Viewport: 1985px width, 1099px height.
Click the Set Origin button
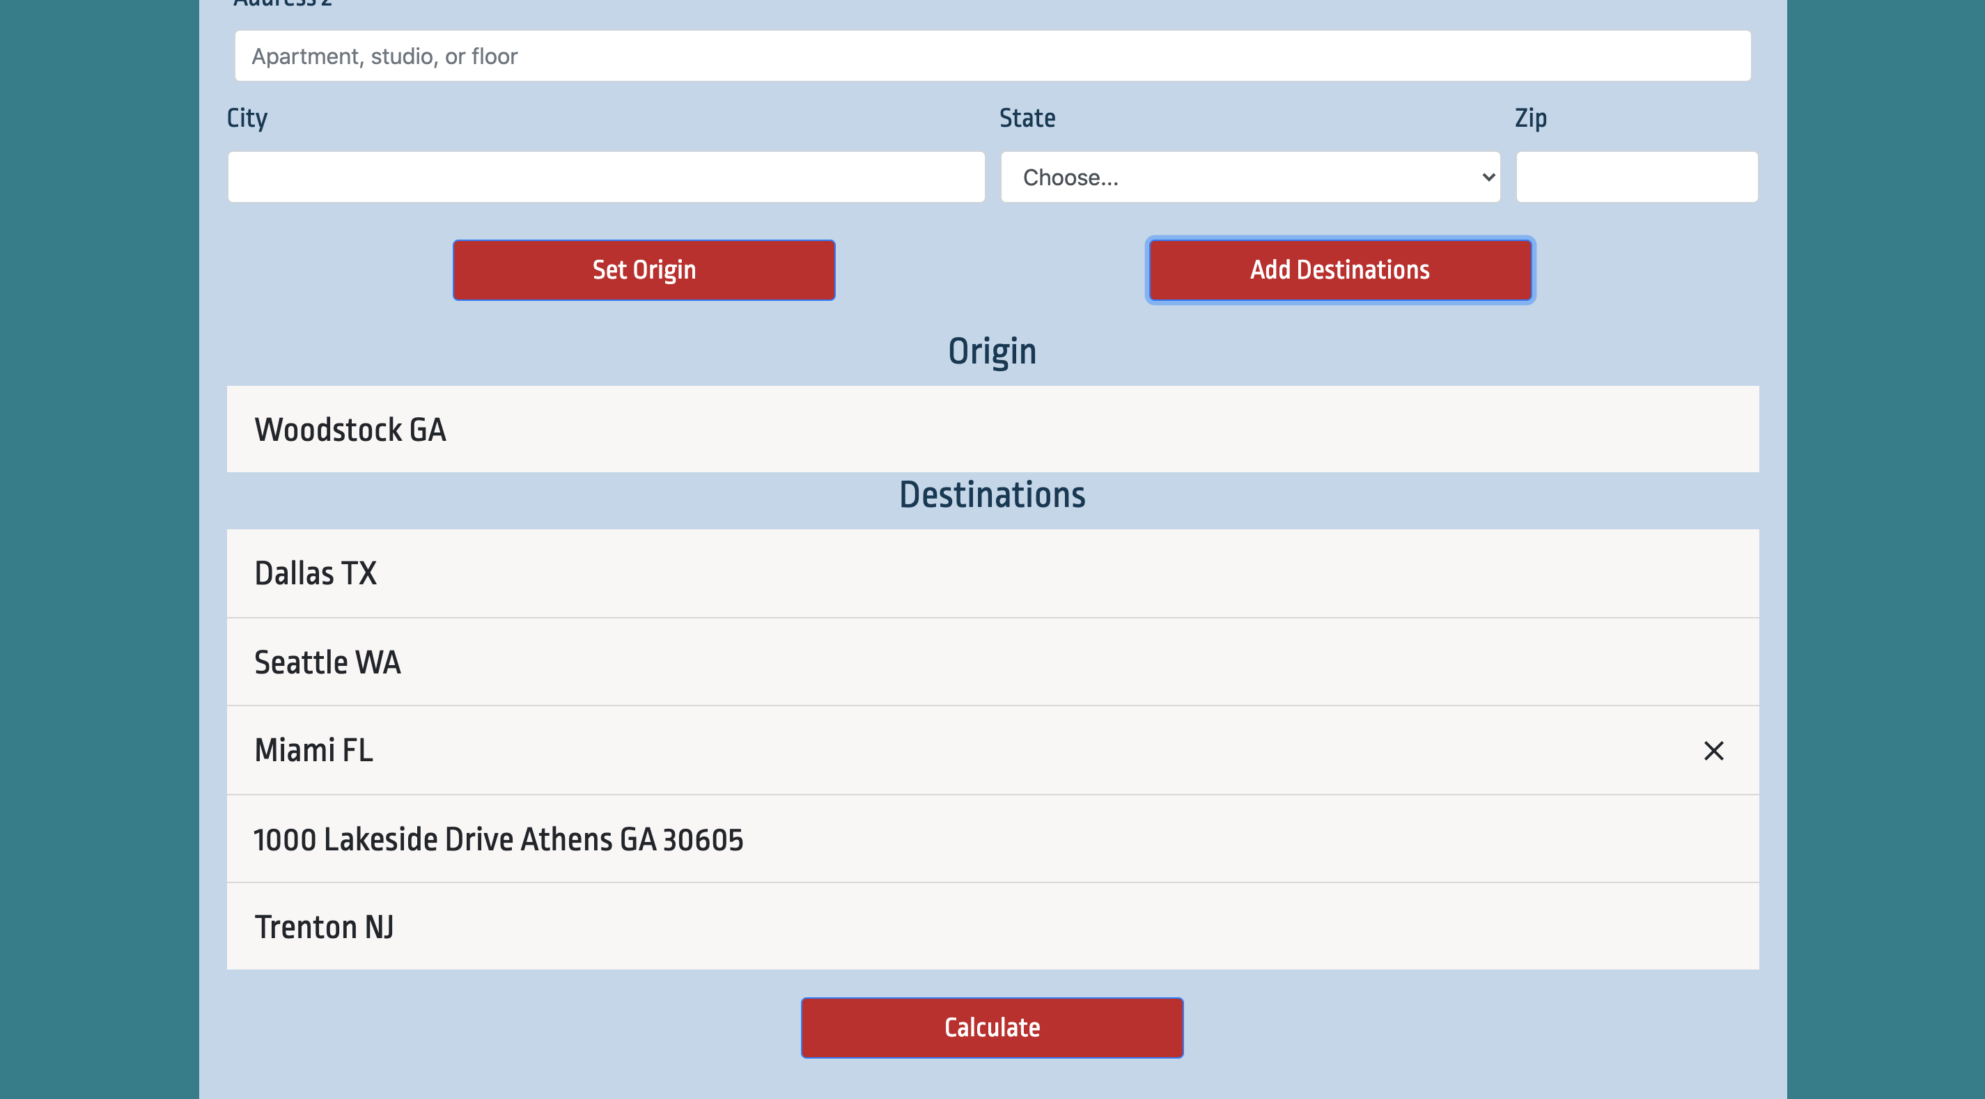click(644, 270)
